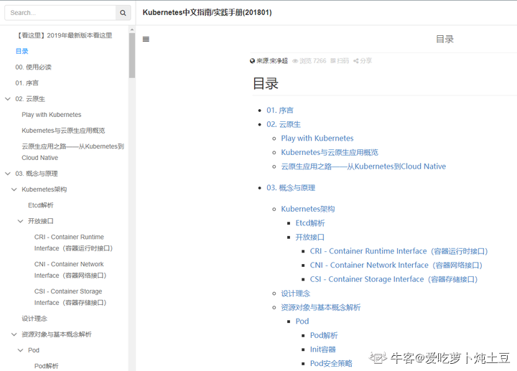The image size is (517, 371).
Task: Select 目录 in the sidebar
Action: (22, 51)
